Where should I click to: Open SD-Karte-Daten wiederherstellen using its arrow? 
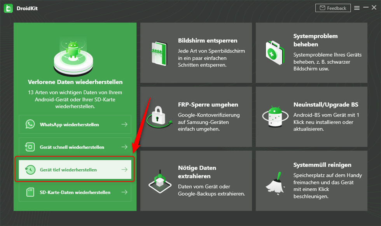click(124, 192)
